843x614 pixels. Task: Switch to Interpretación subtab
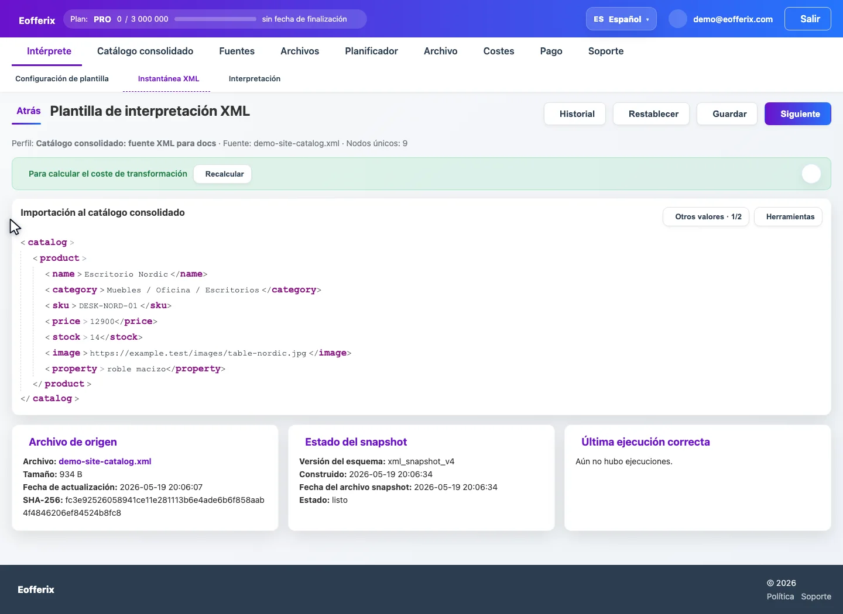click(x=255, y=78)
